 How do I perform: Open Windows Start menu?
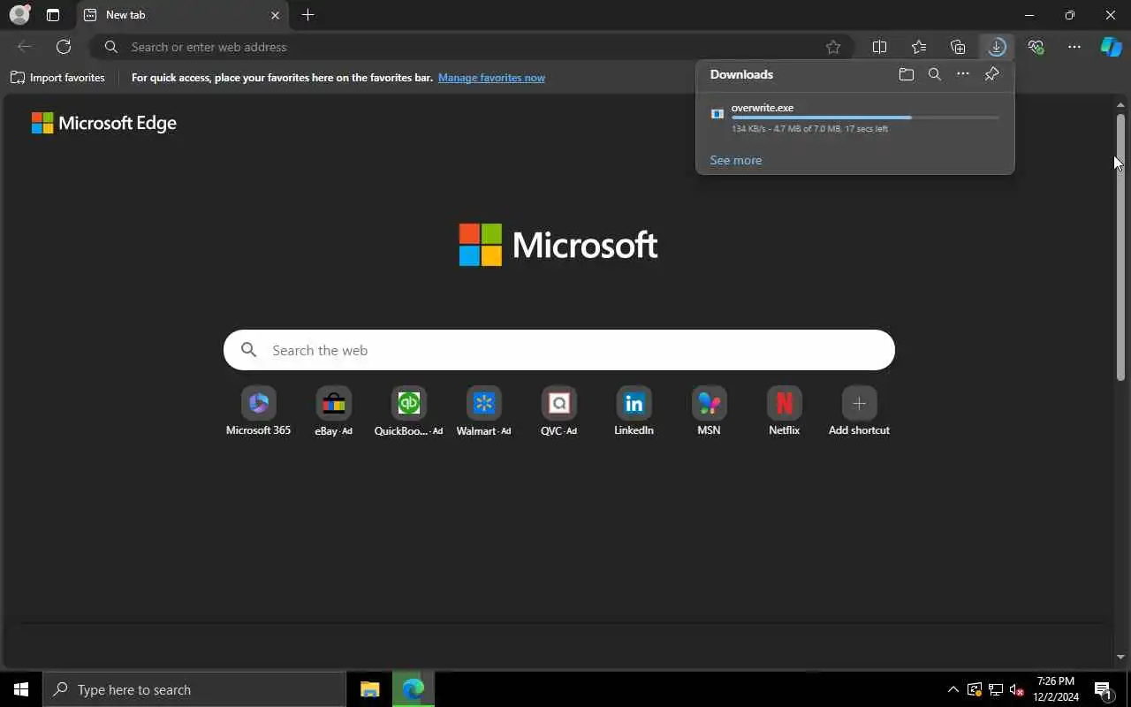pos(21,689)
